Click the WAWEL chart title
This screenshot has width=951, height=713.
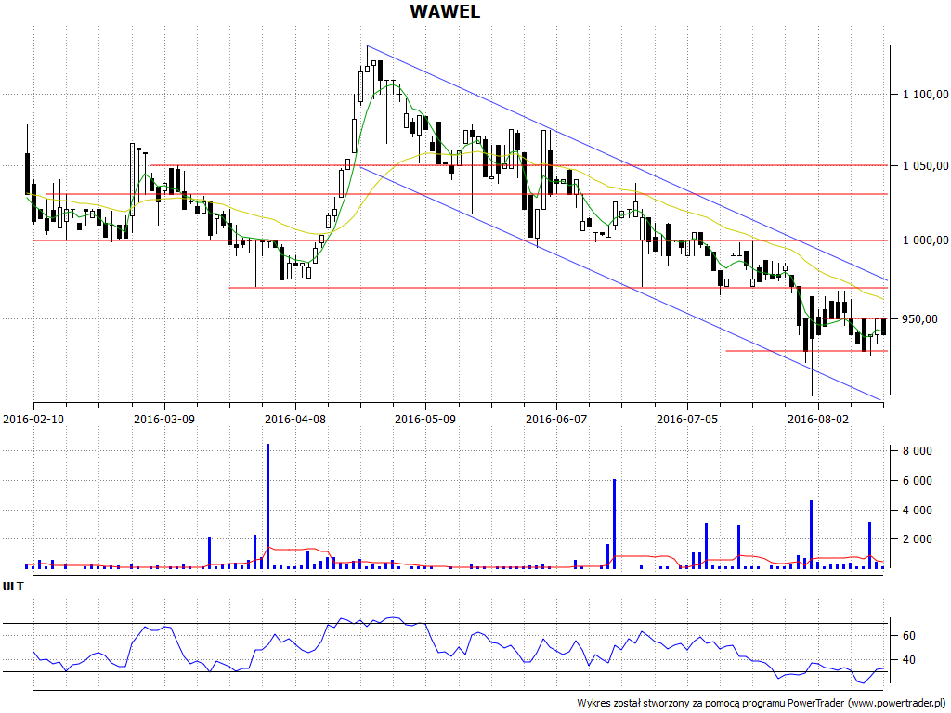click(x=445, y=11)
